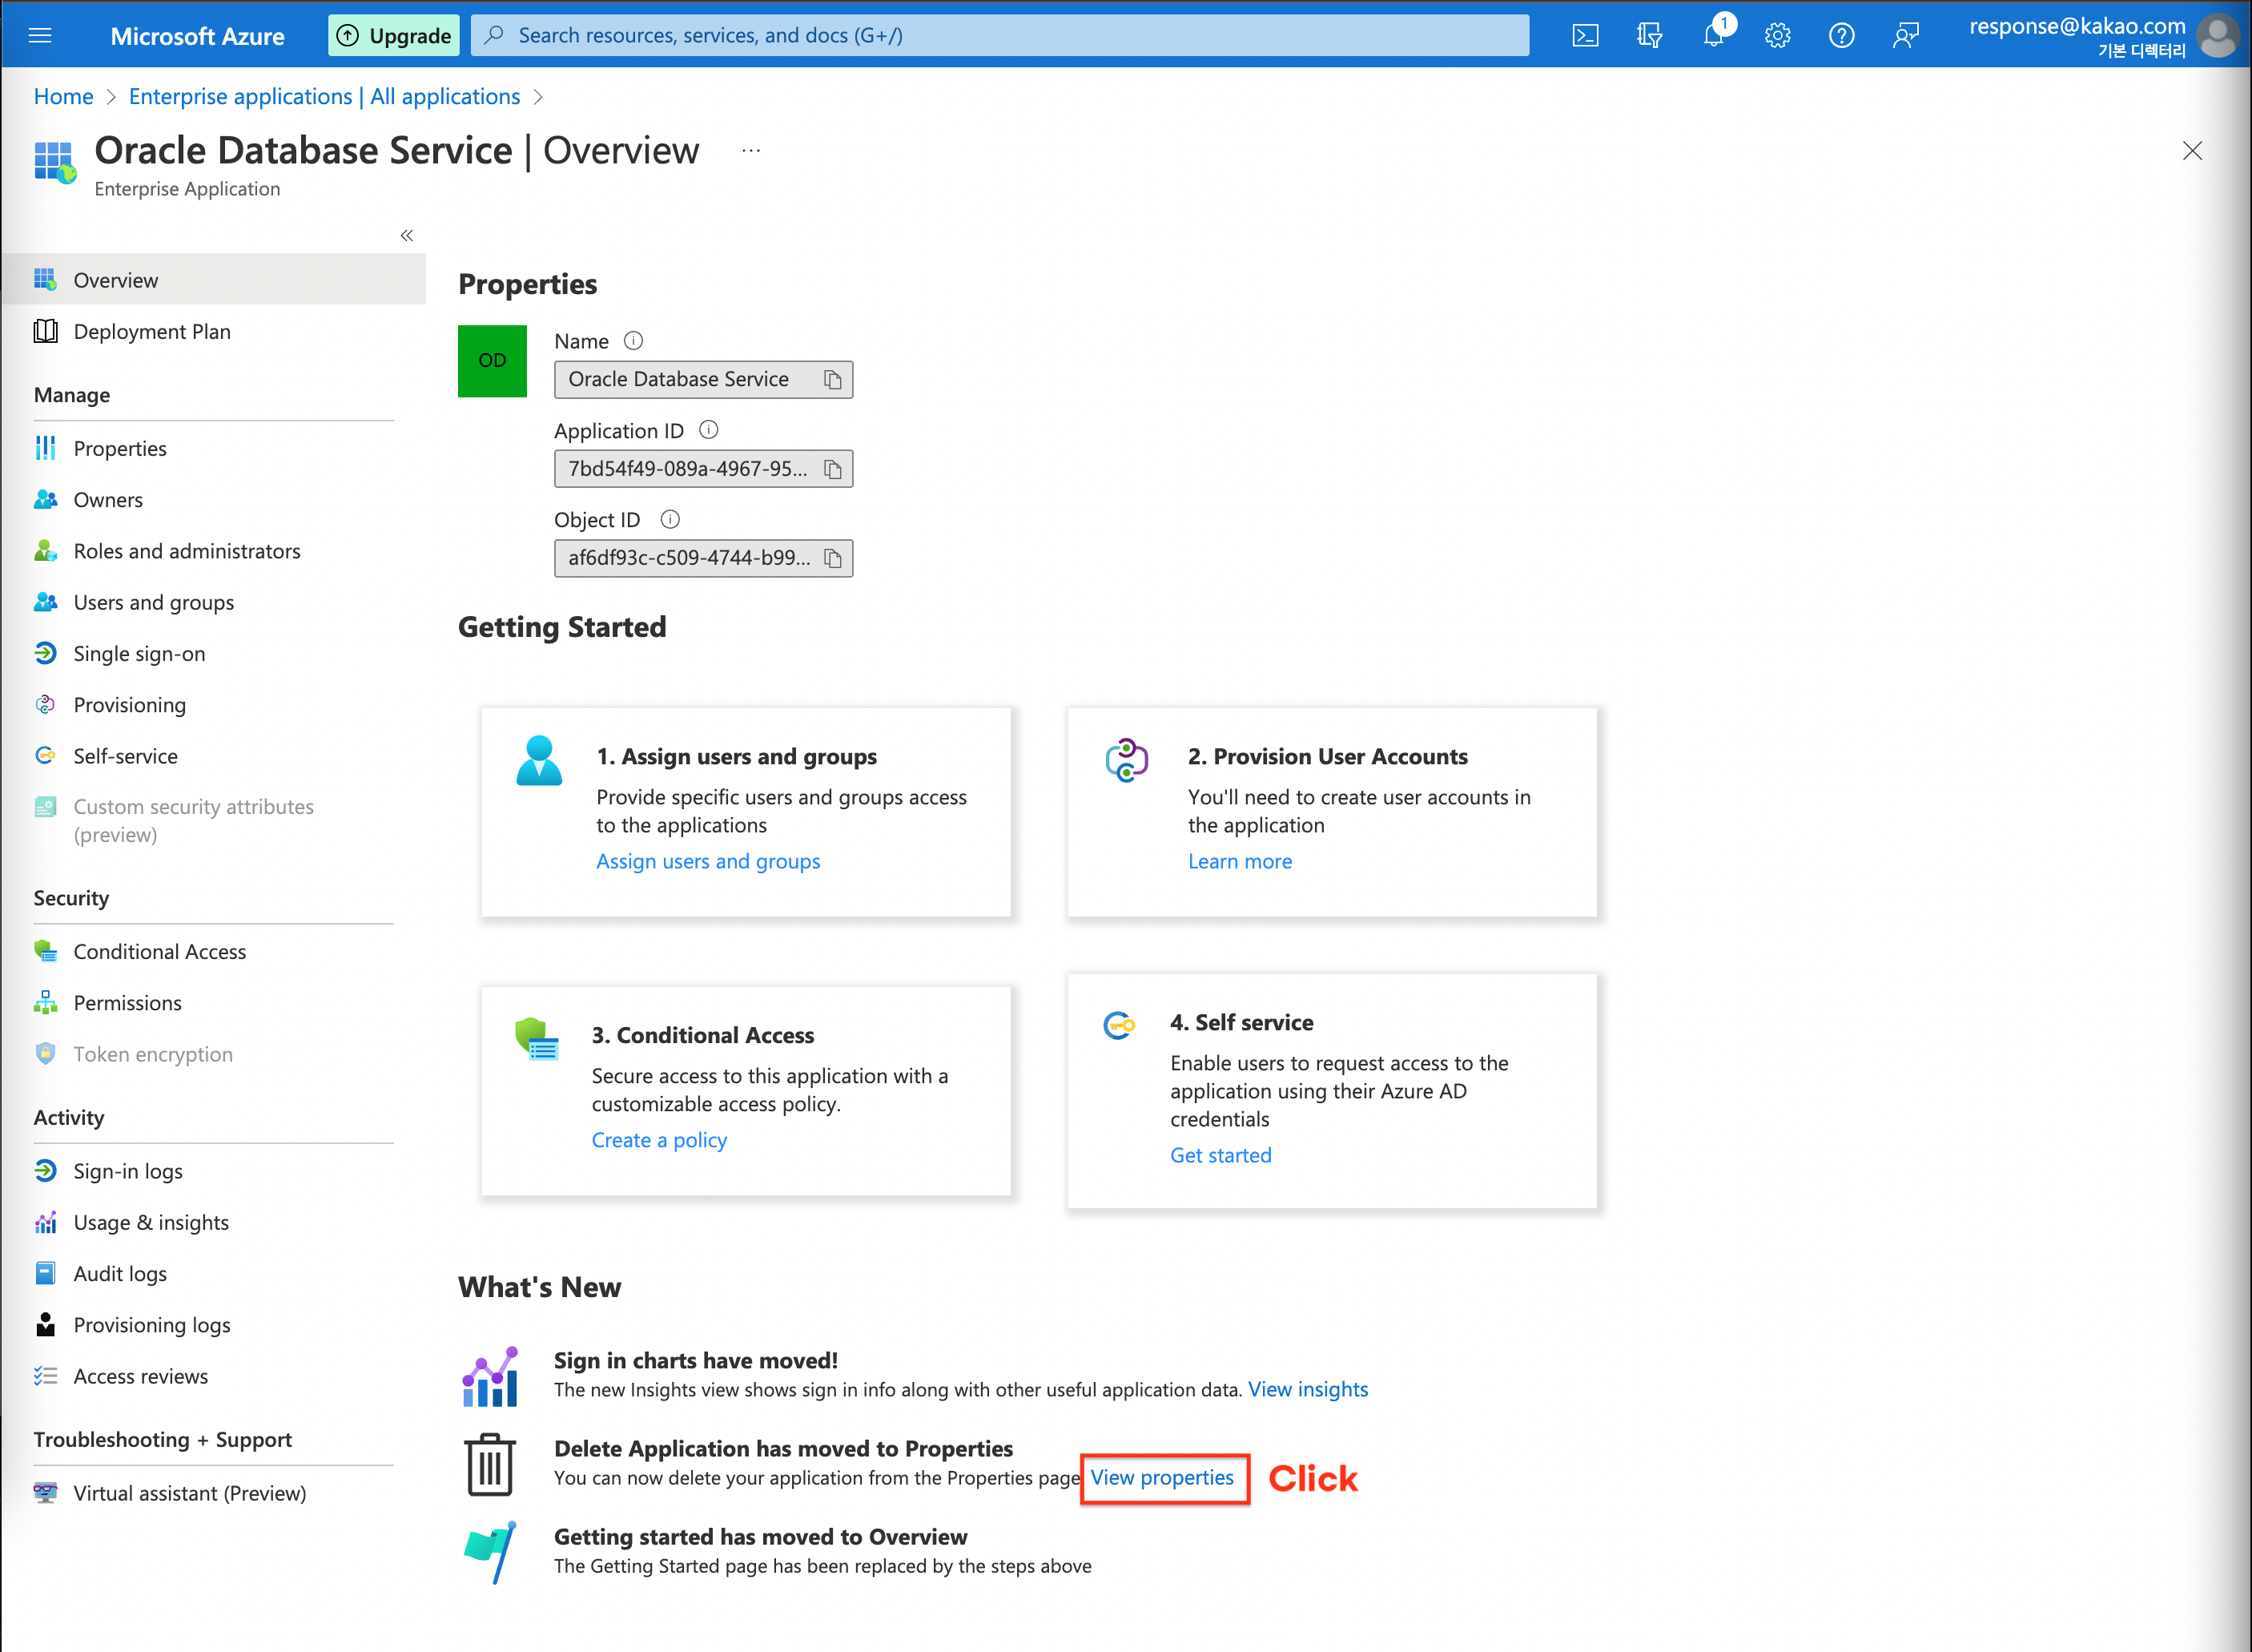Image resolution: width=2252 pixels, height=1652 pixels.
Task: Copy the Object ID value
Action: pos(833,558)
